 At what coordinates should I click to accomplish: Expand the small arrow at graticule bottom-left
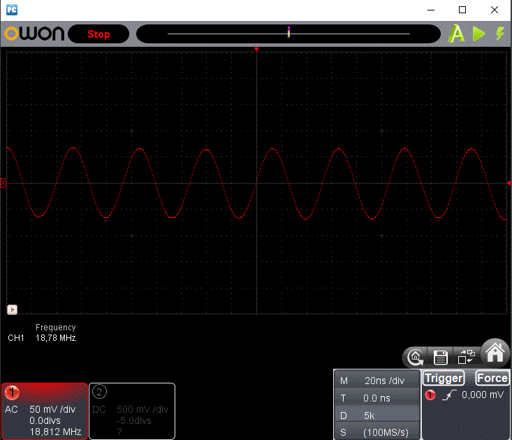click(x=12, y=309)
